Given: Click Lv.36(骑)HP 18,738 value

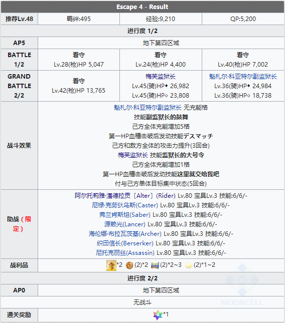Looking at the screenshot, I should (243, 95).
